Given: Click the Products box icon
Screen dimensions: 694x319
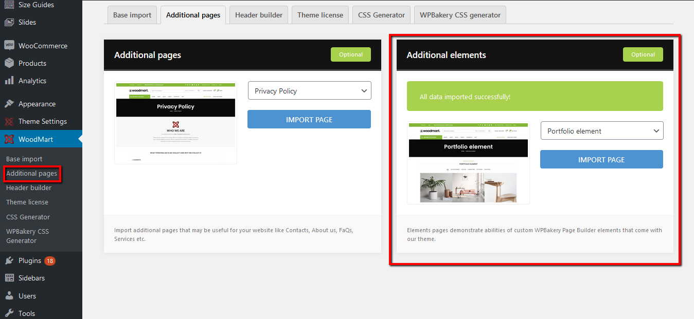Looking at the screenshot, I should pyautogui.click(x=9, y=63).
